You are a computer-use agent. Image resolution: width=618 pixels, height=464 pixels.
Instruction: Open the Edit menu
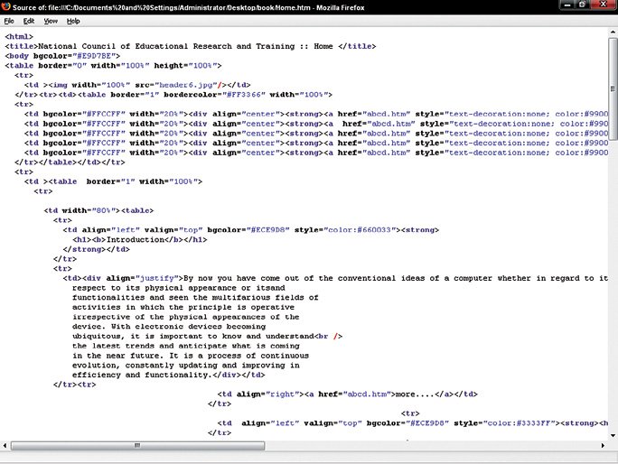[28, 21]
